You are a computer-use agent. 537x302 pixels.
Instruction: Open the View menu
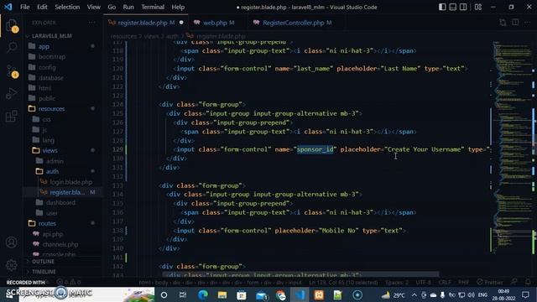[x=93, y=7]
